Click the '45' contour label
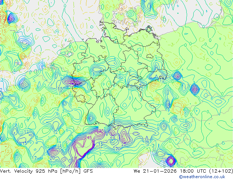233x180 pixels. 89,138
